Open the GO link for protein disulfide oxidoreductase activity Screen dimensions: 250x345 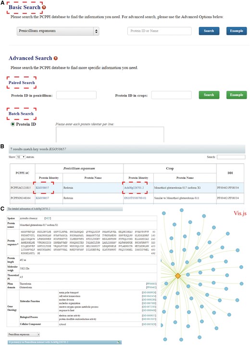(149, 319)
